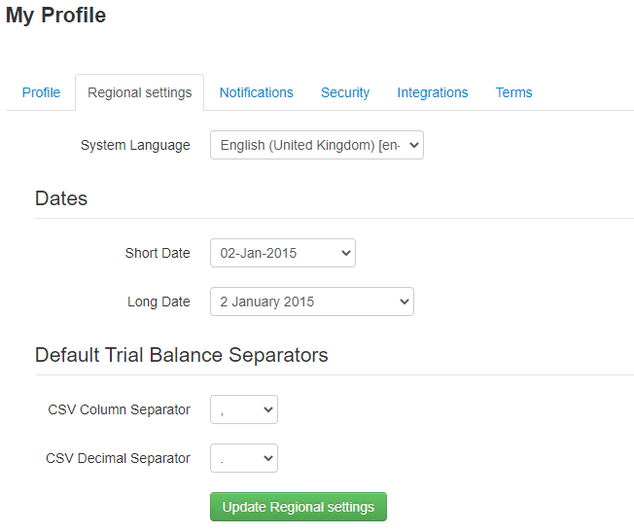634x532 pixels.
Task: Expand the Short Date format dropdown
Action: coord(282,253)
